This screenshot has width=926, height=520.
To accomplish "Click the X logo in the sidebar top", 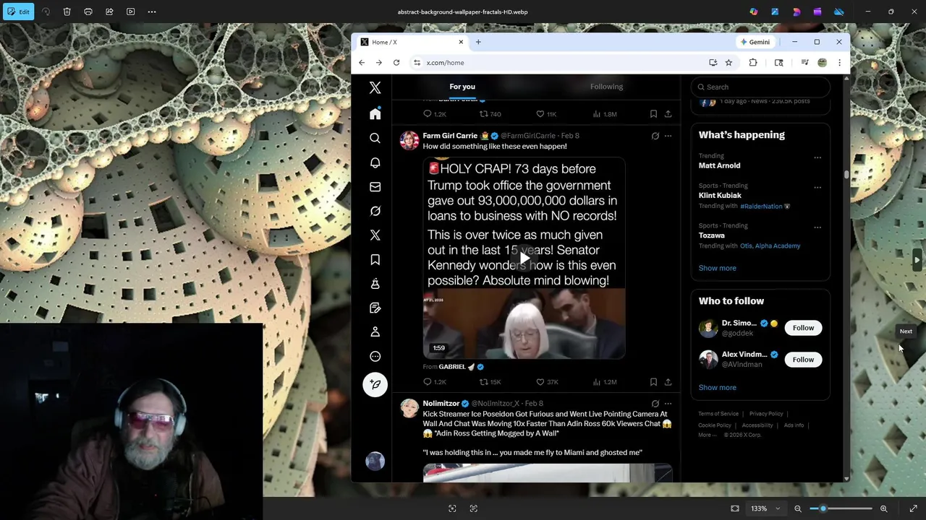I will 375,87.
